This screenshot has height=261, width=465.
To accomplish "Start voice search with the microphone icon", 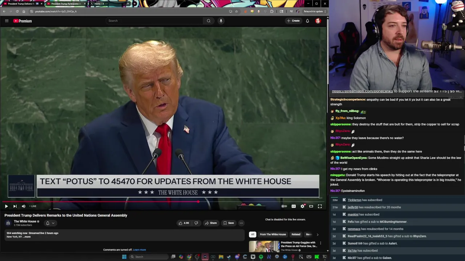I will tap(221, 21).
